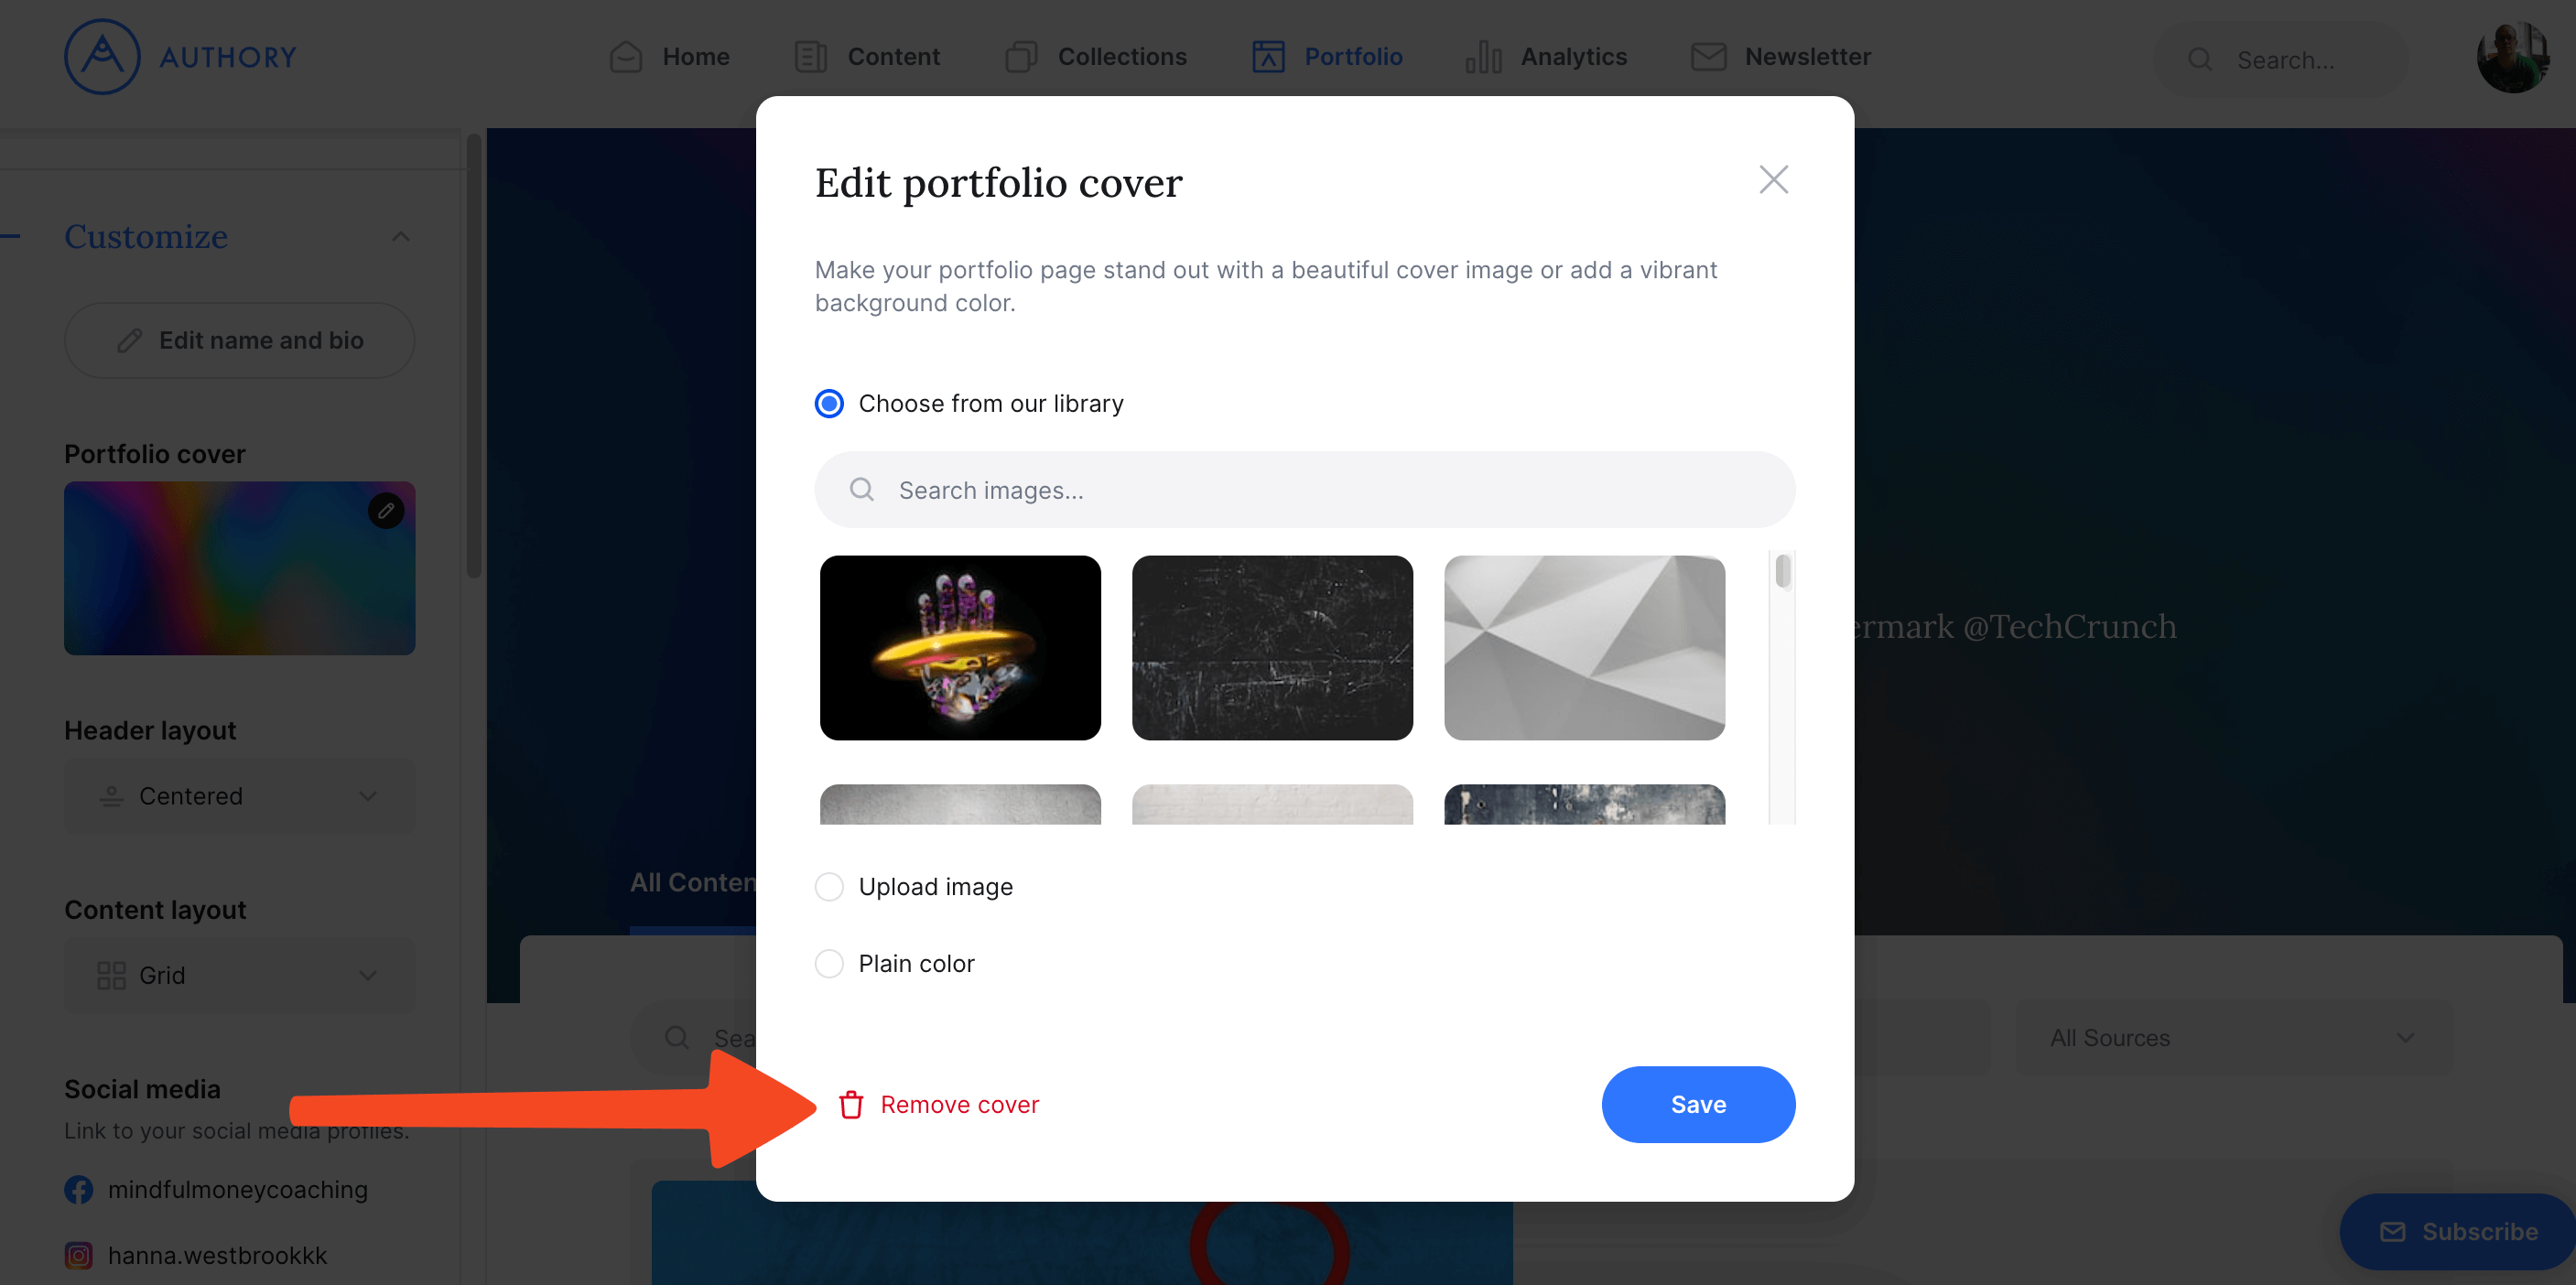Viewport: 2576px width, 1285px height.
Task: Open the Centered header layout dropdown
Action: pos(240,796)
